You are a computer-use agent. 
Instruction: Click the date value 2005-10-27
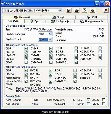[98, 37]
